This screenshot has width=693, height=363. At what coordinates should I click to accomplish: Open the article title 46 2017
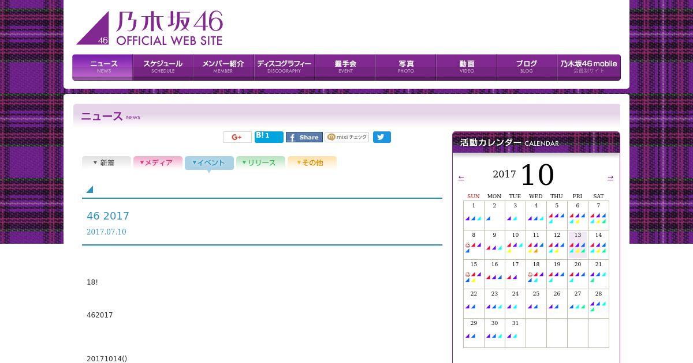108,215
